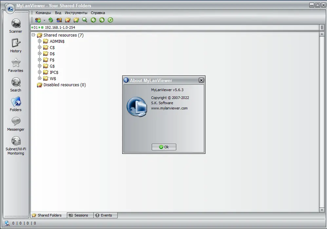Screen dimensions: 327x229
Task: Open the Команды menu
Action: (x=43, y=13)
